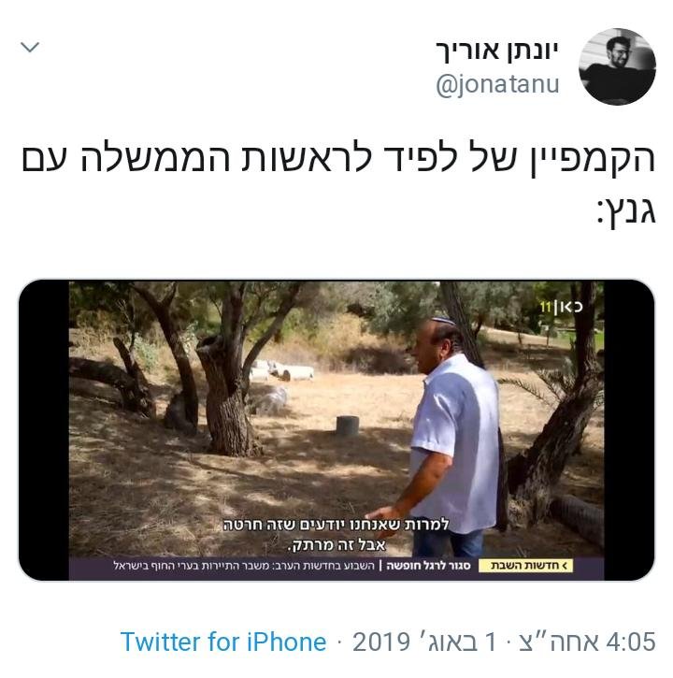Tap the כאן 11 channel logo in the video

click(x=561, y=307)
